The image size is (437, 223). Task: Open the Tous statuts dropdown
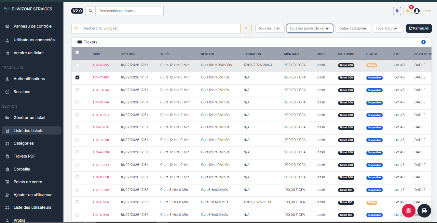tap(387, 28)
